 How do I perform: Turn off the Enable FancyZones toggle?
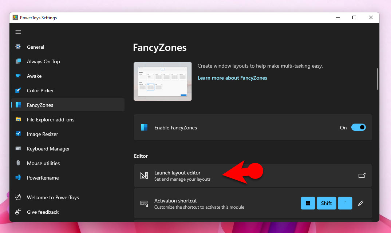358,128
